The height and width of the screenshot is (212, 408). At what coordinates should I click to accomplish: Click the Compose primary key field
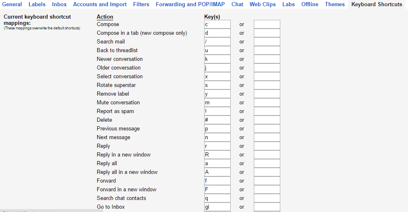tap(217, 24)
